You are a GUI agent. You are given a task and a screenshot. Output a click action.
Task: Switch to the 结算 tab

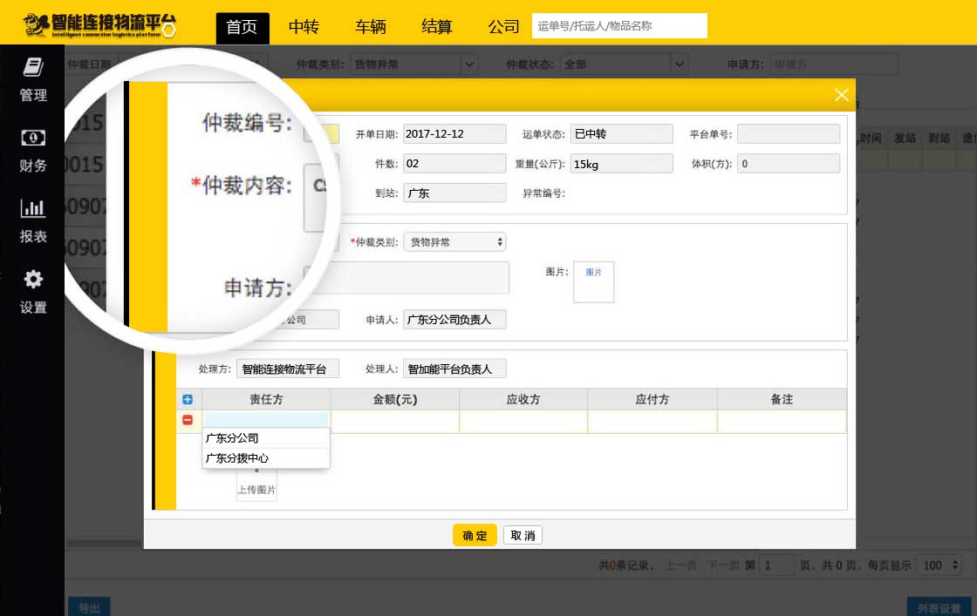point(437,27)
